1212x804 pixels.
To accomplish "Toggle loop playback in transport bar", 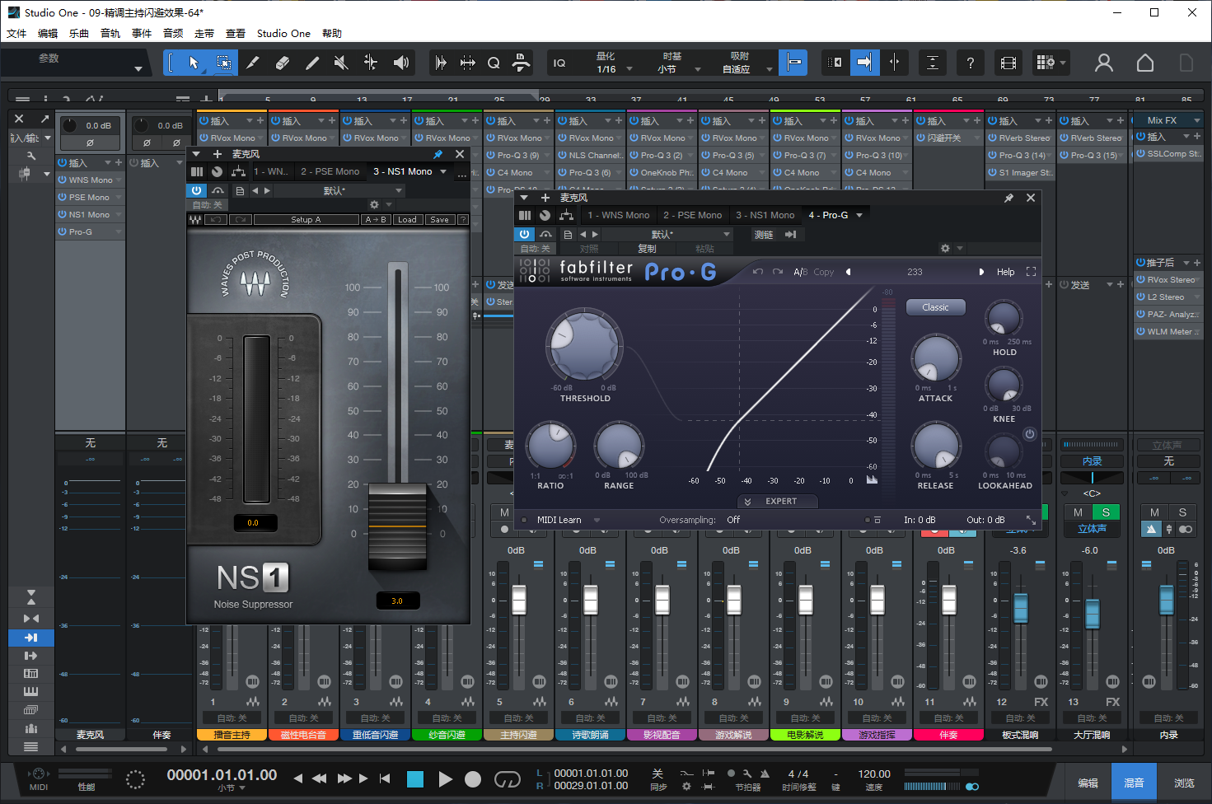I will click(507, 779).
